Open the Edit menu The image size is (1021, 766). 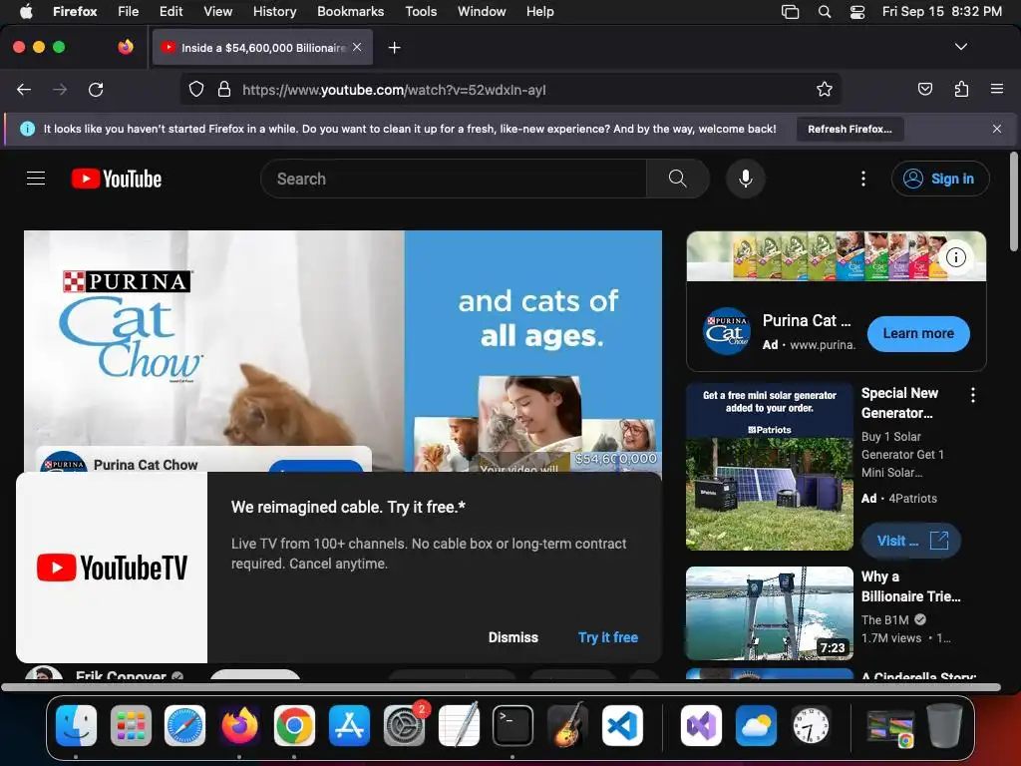coord(170,11)
